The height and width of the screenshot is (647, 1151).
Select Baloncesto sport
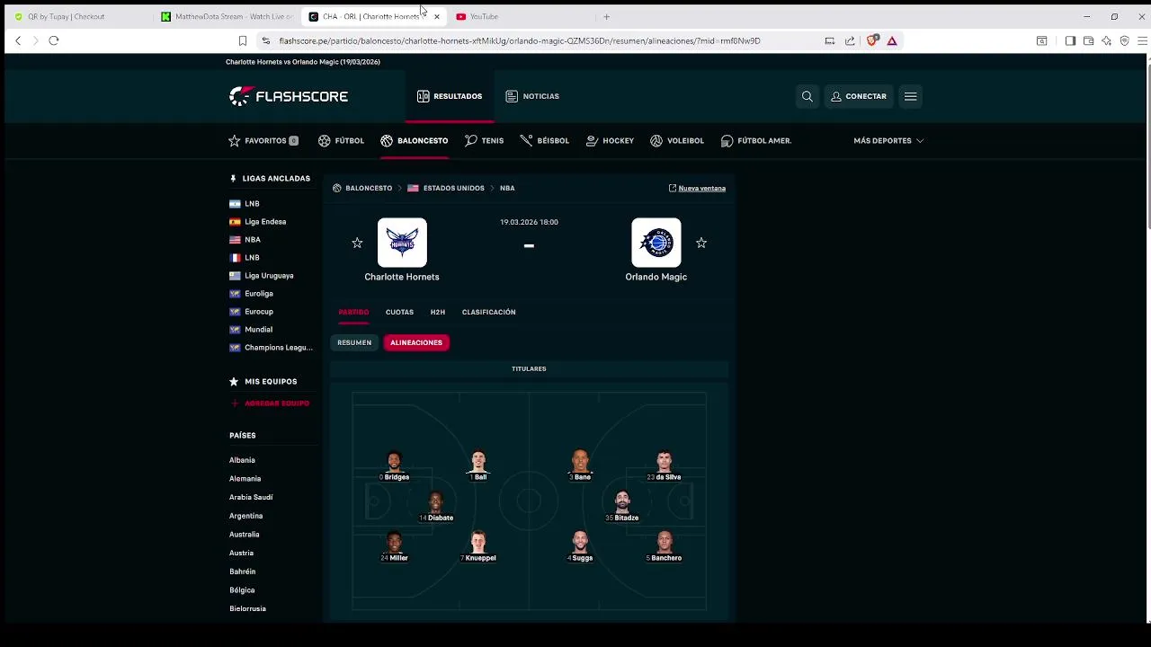point(415,141)
